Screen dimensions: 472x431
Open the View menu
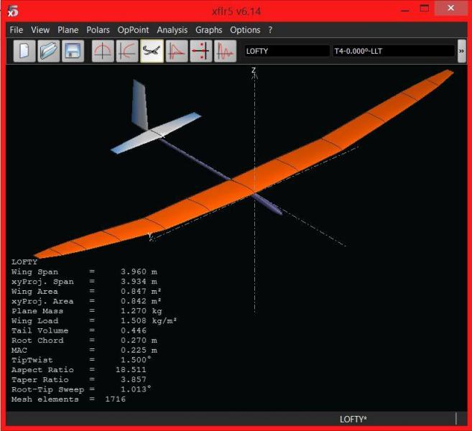tap(40, 30)
